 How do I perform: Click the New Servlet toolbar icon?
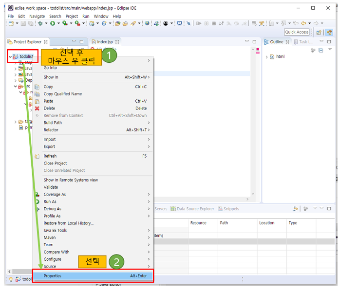104,23
